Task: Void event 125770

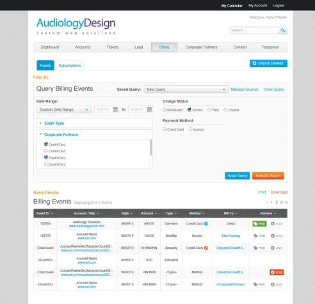Action: click(277, 236)
